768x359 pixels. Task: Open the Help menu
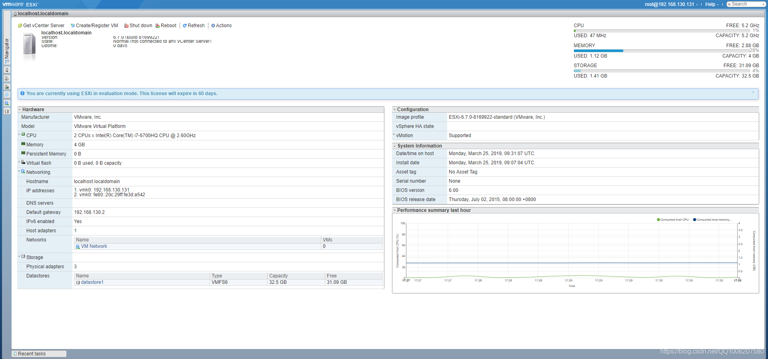click(x=712, y=4)
